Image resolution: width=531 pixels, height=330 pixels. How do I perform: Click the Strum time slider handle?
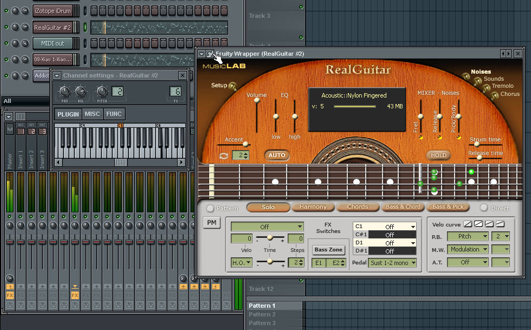(x=476, y=144)
